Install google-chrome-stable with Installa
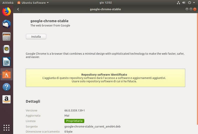The height and width of the screenshot is (134, 198). pyautogui.click(x=36, y=37)
